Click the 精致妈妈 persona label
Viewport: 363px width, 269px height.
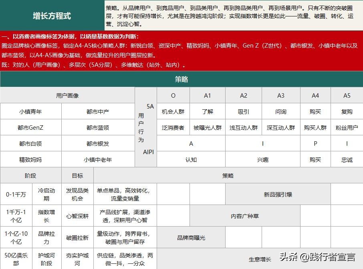point(30,159)
